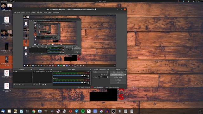Open Spotify from the dock
Viewport: 203px width, 114px height.
coord(83,111)
